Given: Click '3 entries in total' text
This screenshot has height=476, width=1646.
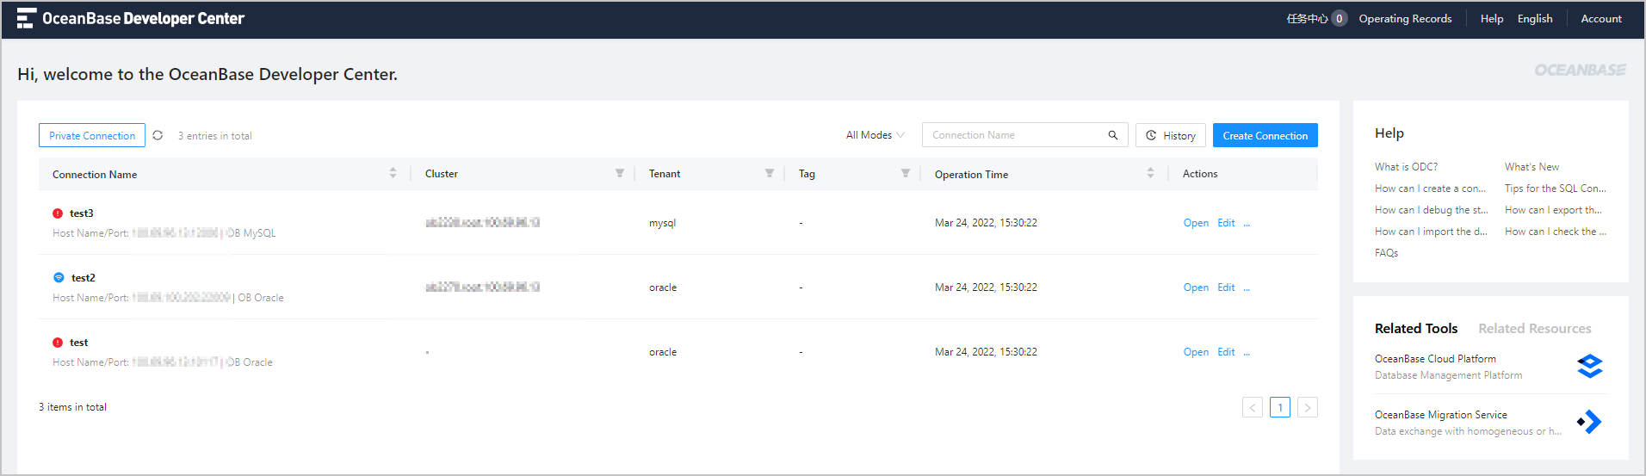Looking at the screenshot, I should coord(214,136).
